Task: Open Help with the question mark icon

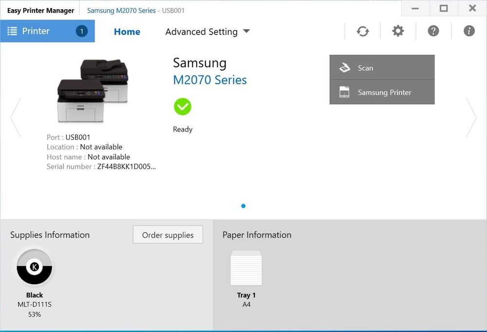Action: pyautogui.click(x=433, y=31)
